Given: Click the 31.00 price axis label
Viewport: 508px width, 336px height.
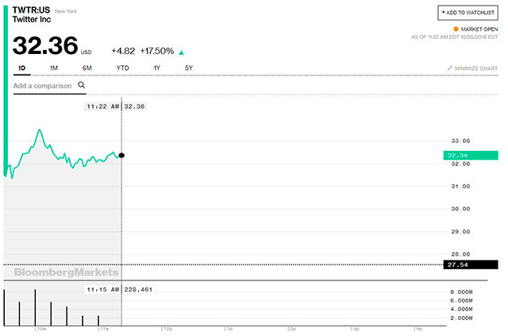Looking at the screenshot, I should click(460, 186).
